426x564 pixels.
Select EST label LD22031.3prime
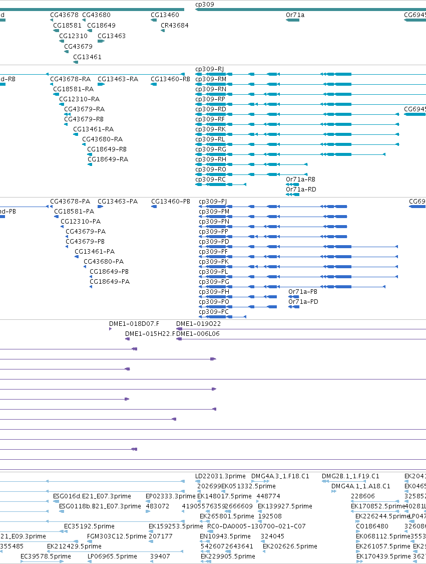(x=221, y=476)
